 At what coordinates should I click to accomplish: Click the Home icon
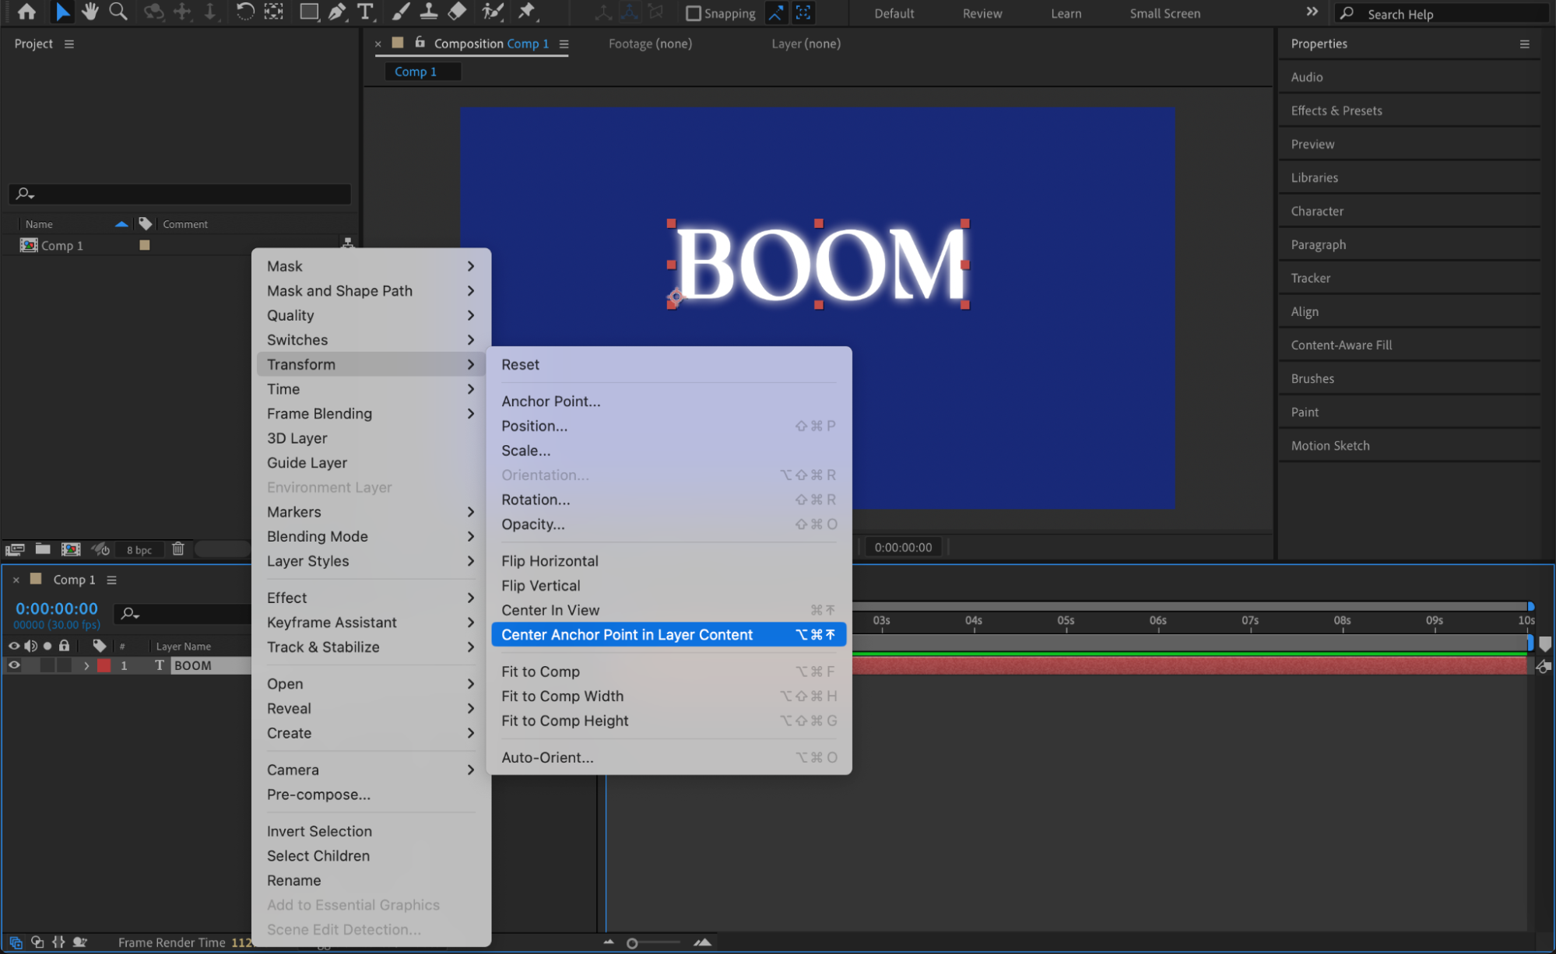(x=26, y=12)
